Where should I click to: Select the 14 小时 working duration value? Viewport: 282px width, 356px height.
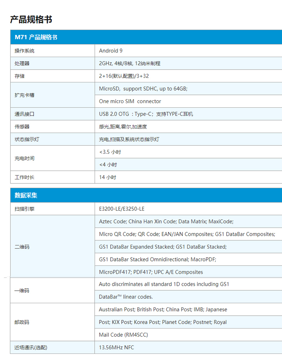107,177
